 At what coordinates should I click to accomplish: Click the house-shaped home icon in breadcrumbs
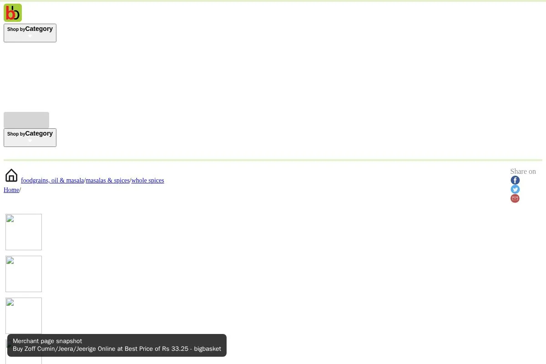point(11,176)
